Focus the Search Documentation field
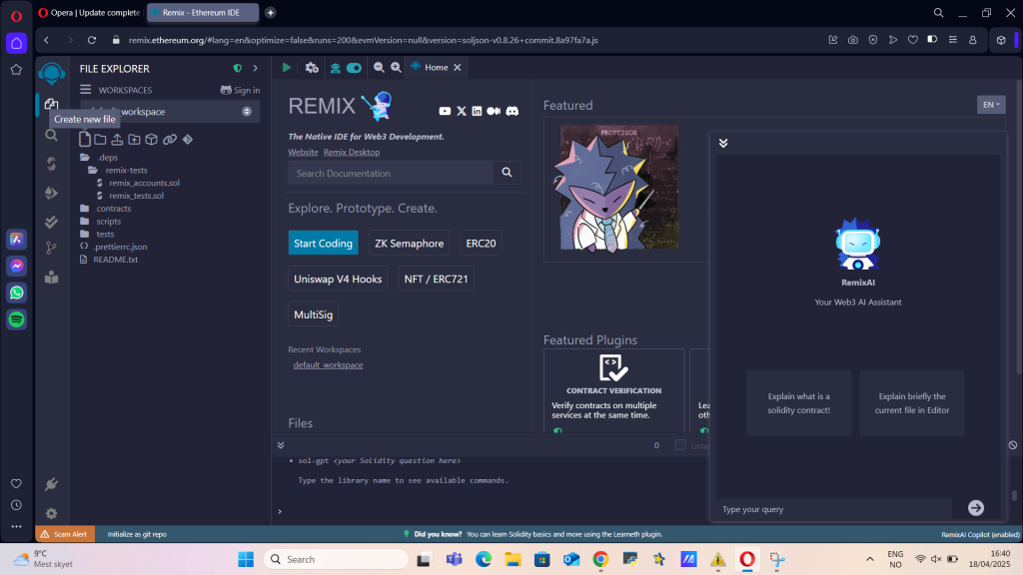Screen dimensions: 1023x575 pyautogui.click(x=391, y=173)
